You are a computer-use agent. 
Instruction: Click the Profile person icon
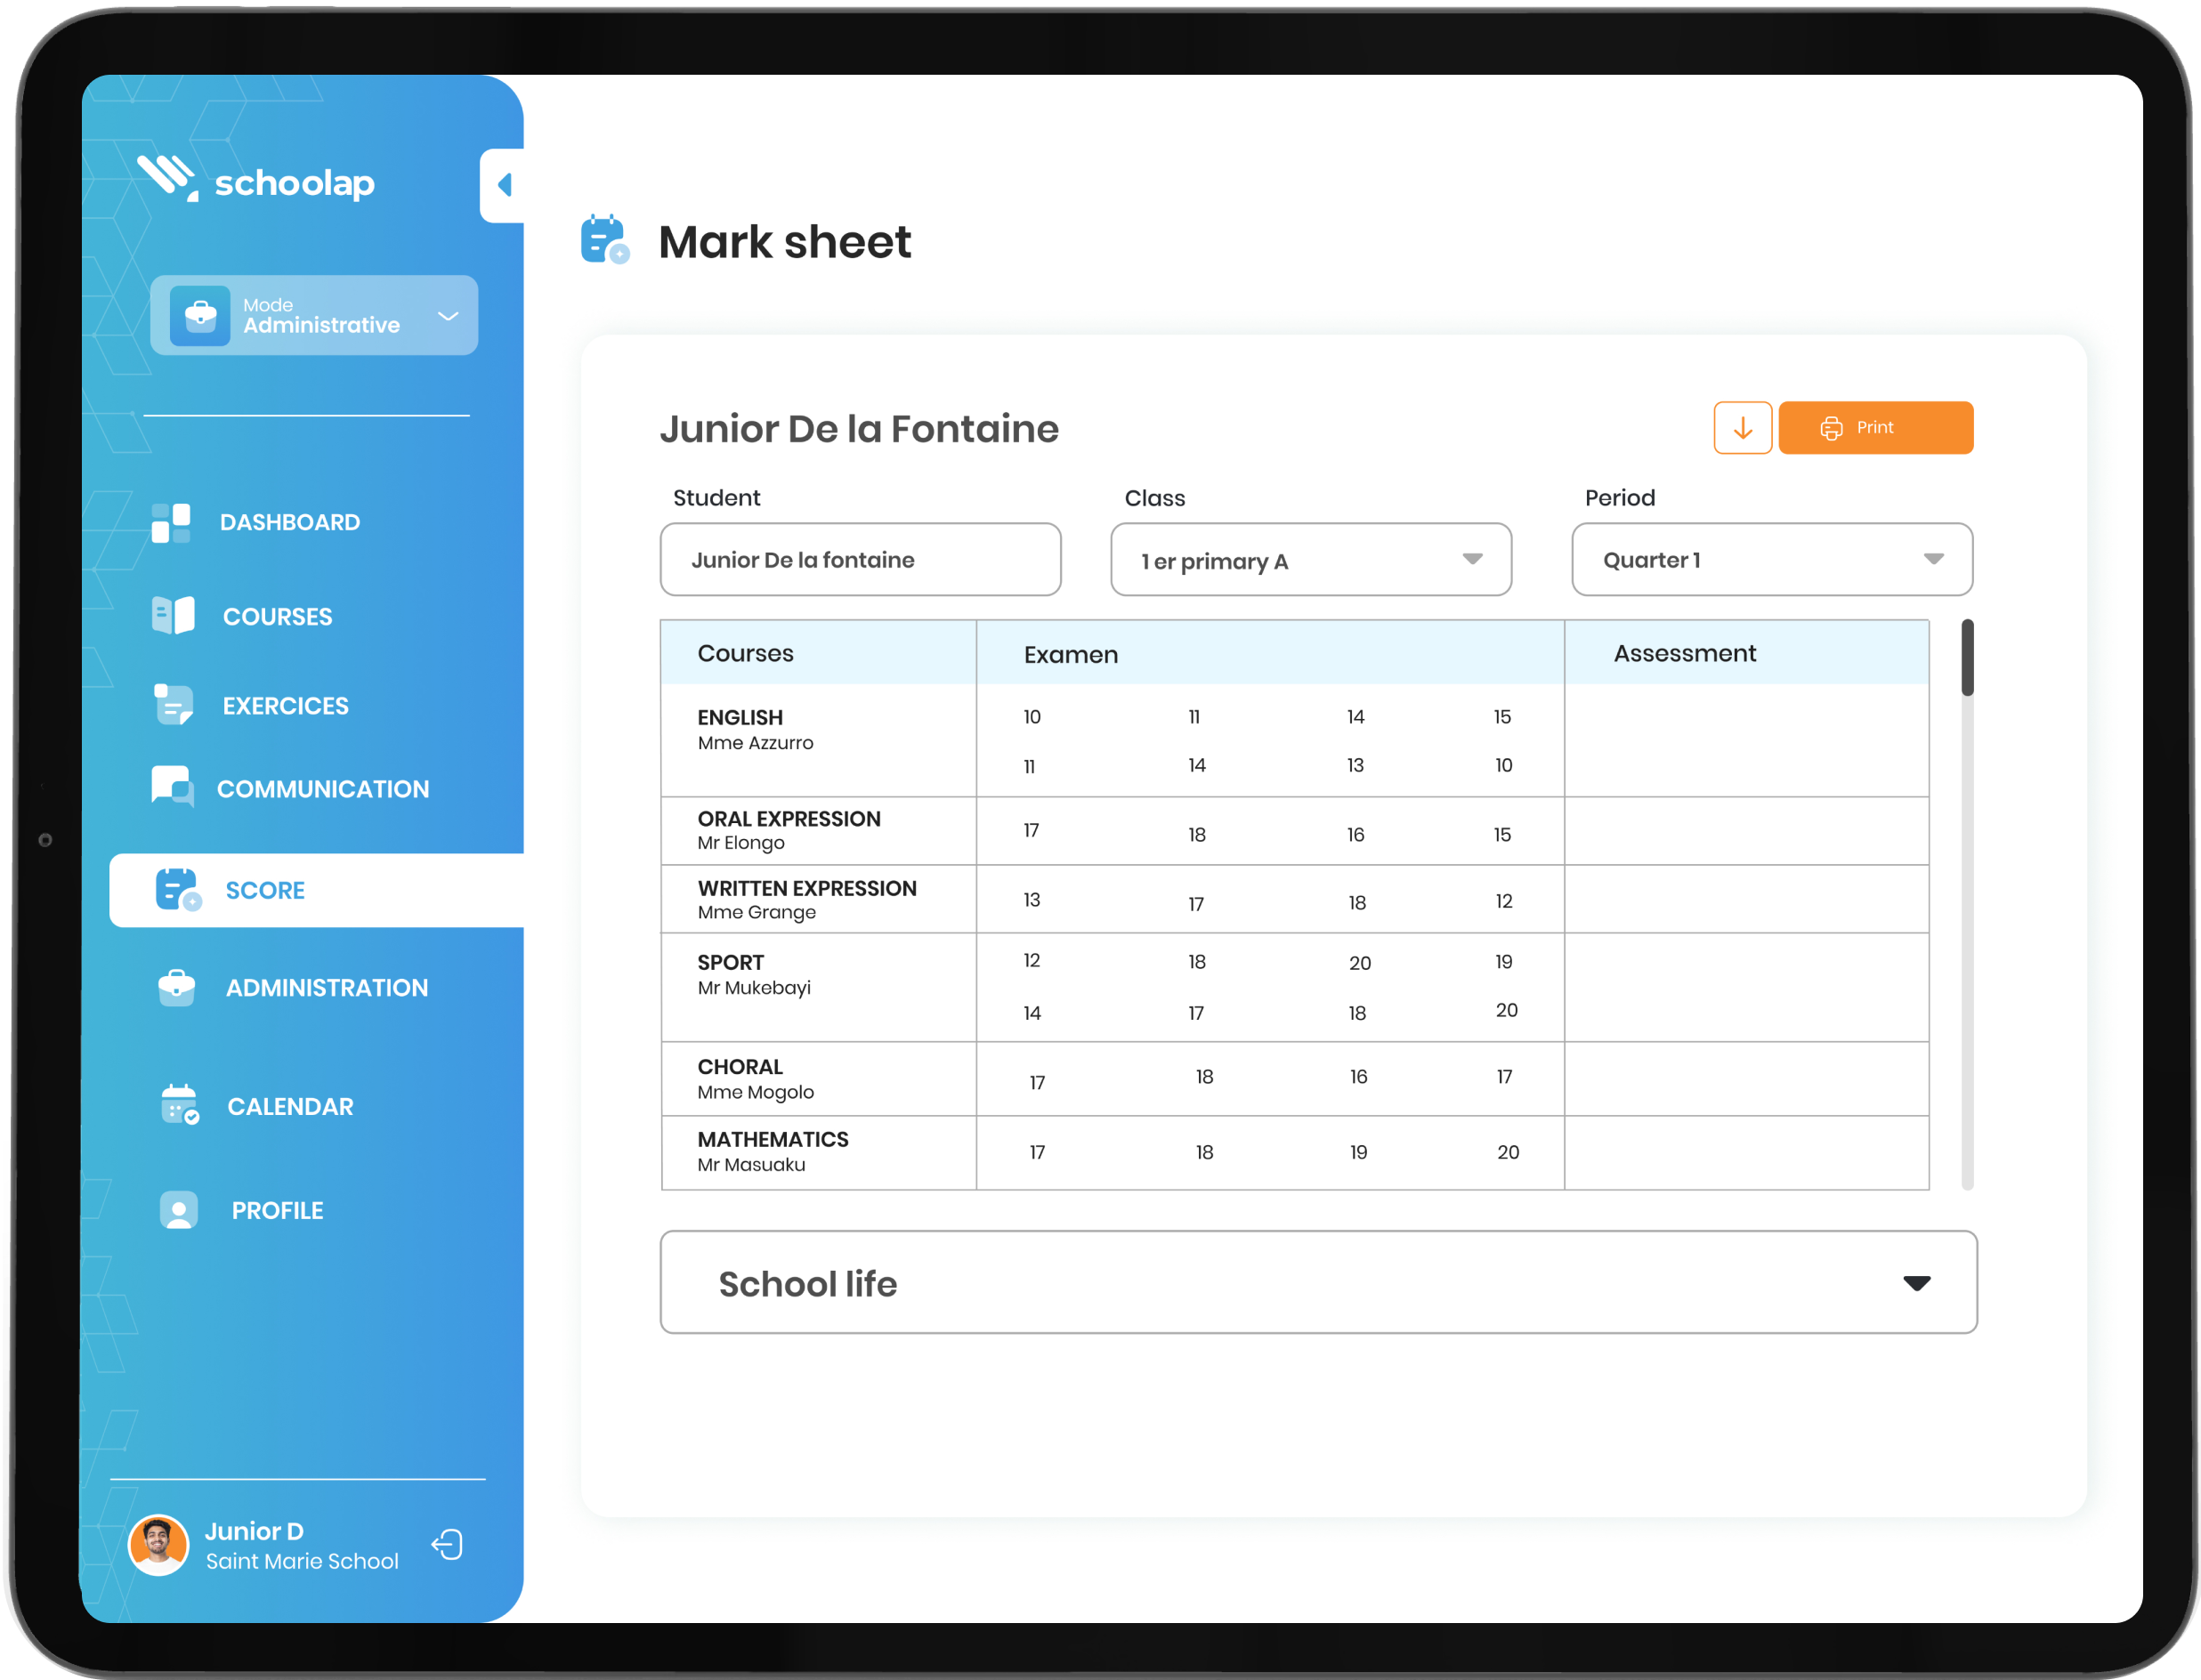pos(179,1210)
